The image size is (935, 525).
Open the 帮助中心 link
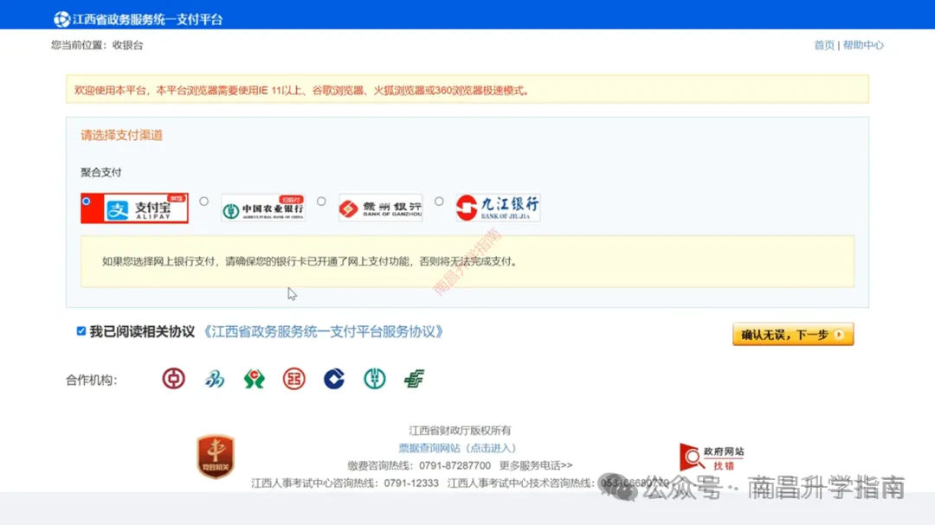pos(863,45)
